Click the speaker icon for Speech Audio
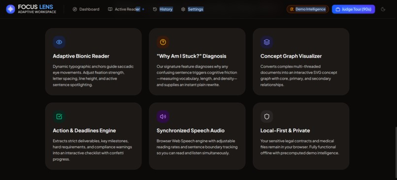 click(163, 117)
